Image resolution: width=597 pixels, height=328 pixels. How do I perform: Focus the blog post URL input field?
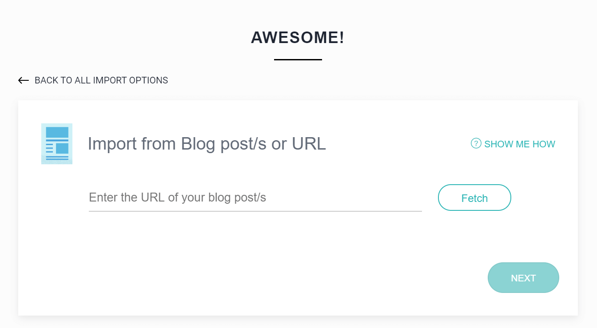[x=255, y=198]
